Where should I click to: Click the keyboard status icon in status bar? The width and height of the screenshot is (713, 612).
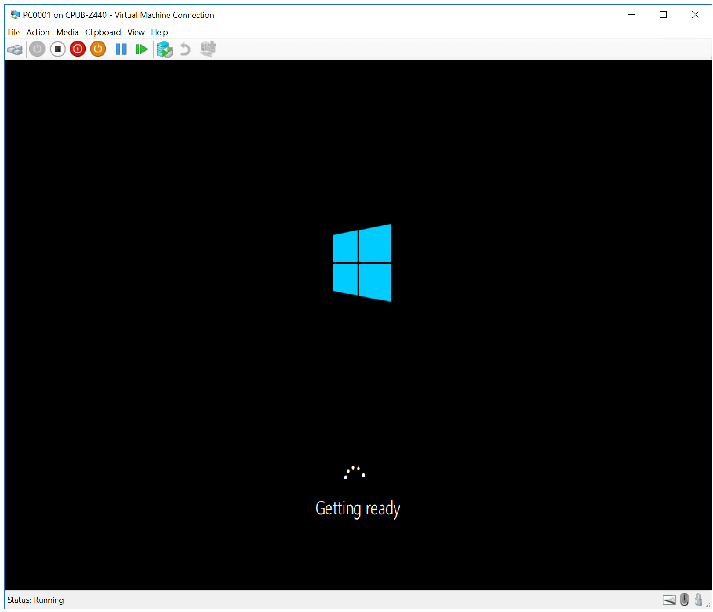click(x=669, y=600)
